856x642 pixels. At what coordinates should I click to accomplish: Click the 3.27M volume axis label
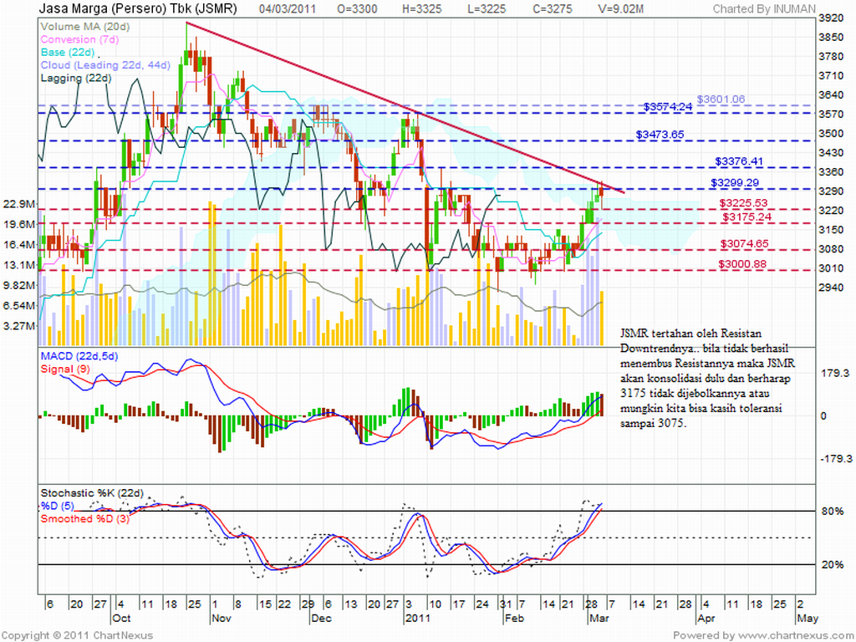click(x=19, y=326)
